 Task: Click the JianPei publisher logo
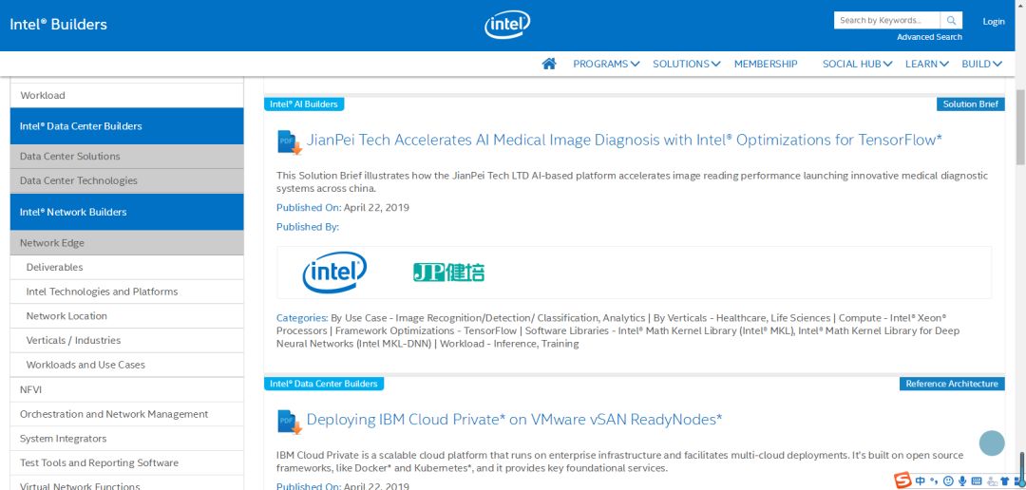tap(448, 273)
